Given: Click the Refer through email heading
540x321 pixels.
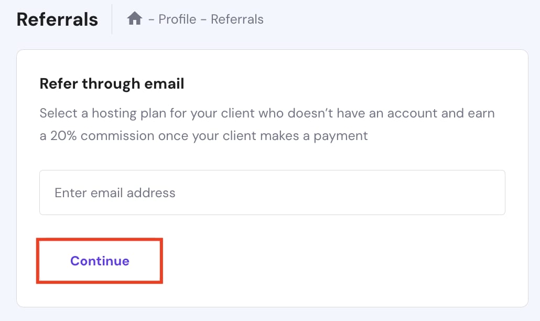Looking at the screenshot, I should (x=112, y=83).
